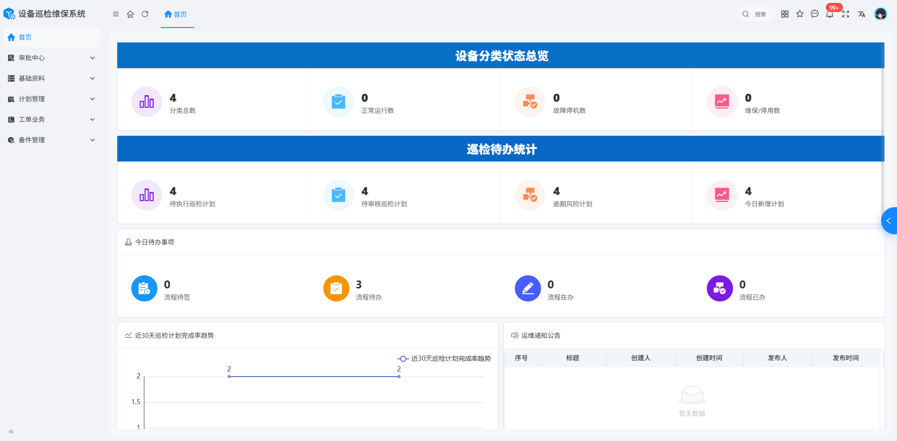Toggle the sidebar hamburger menu icon
The height and width of the screenshot is (441, 897).
click(116, 14)
